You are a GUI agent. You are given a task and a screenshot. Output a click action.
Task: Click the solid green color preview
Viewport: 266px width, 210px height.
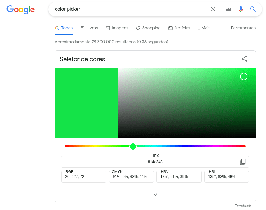[86, 103]
